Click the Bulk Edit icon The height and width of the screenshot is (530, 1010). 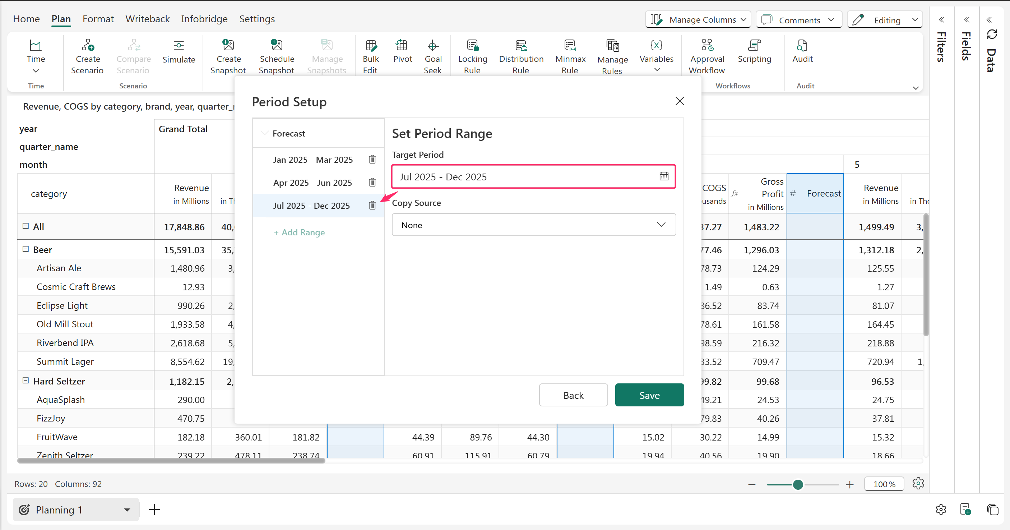tap(371, 46)
